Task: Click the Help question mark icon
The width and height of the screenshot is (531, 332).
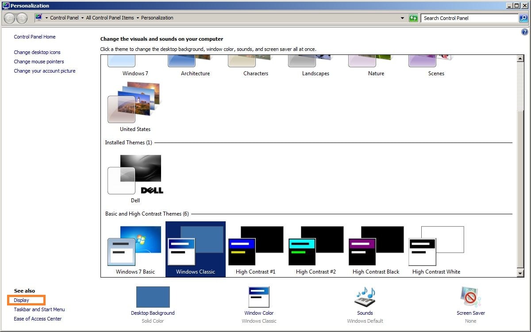Action: coord(525,32)
